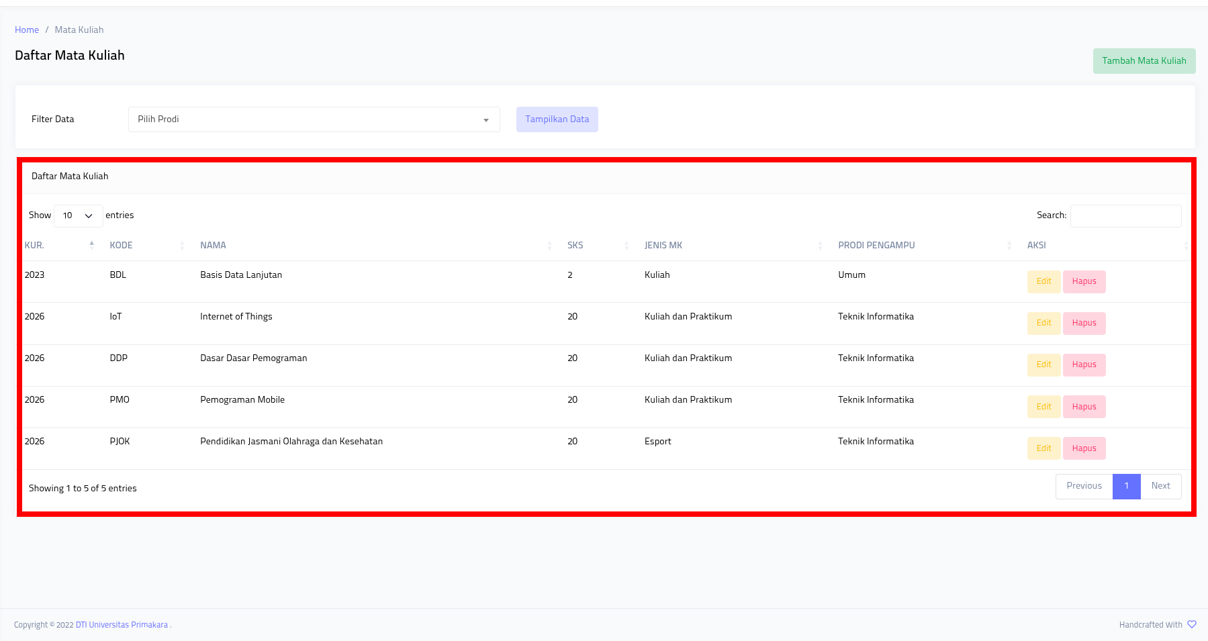Focus the Search input field
Screen dimensions: 1208x641
point(1125,216)
